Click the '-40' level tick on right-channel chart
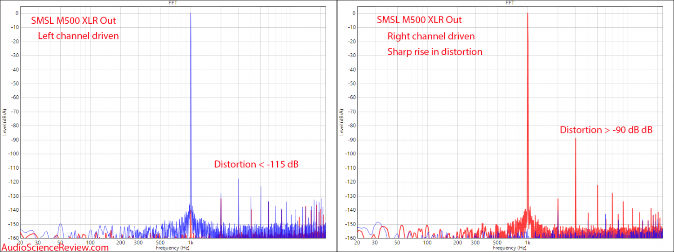This screenshot has width=674, height=252. pyautogui.click(x=351, y=69)
